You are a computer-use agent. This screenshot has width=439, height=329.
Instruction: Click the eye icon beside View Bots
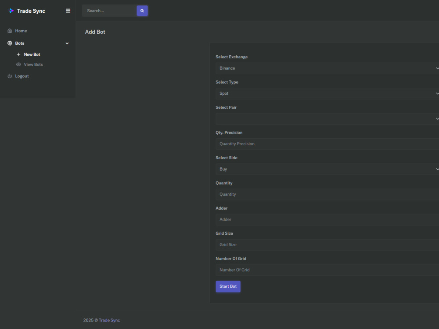(x=18, y=64)
